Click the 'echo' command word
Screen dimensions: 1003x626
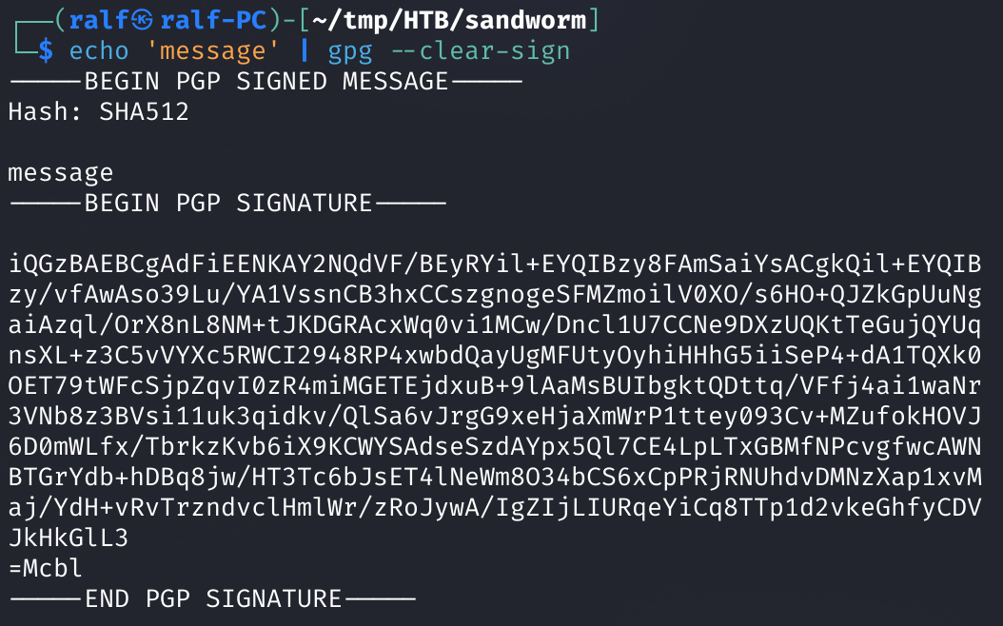point(99,51)
